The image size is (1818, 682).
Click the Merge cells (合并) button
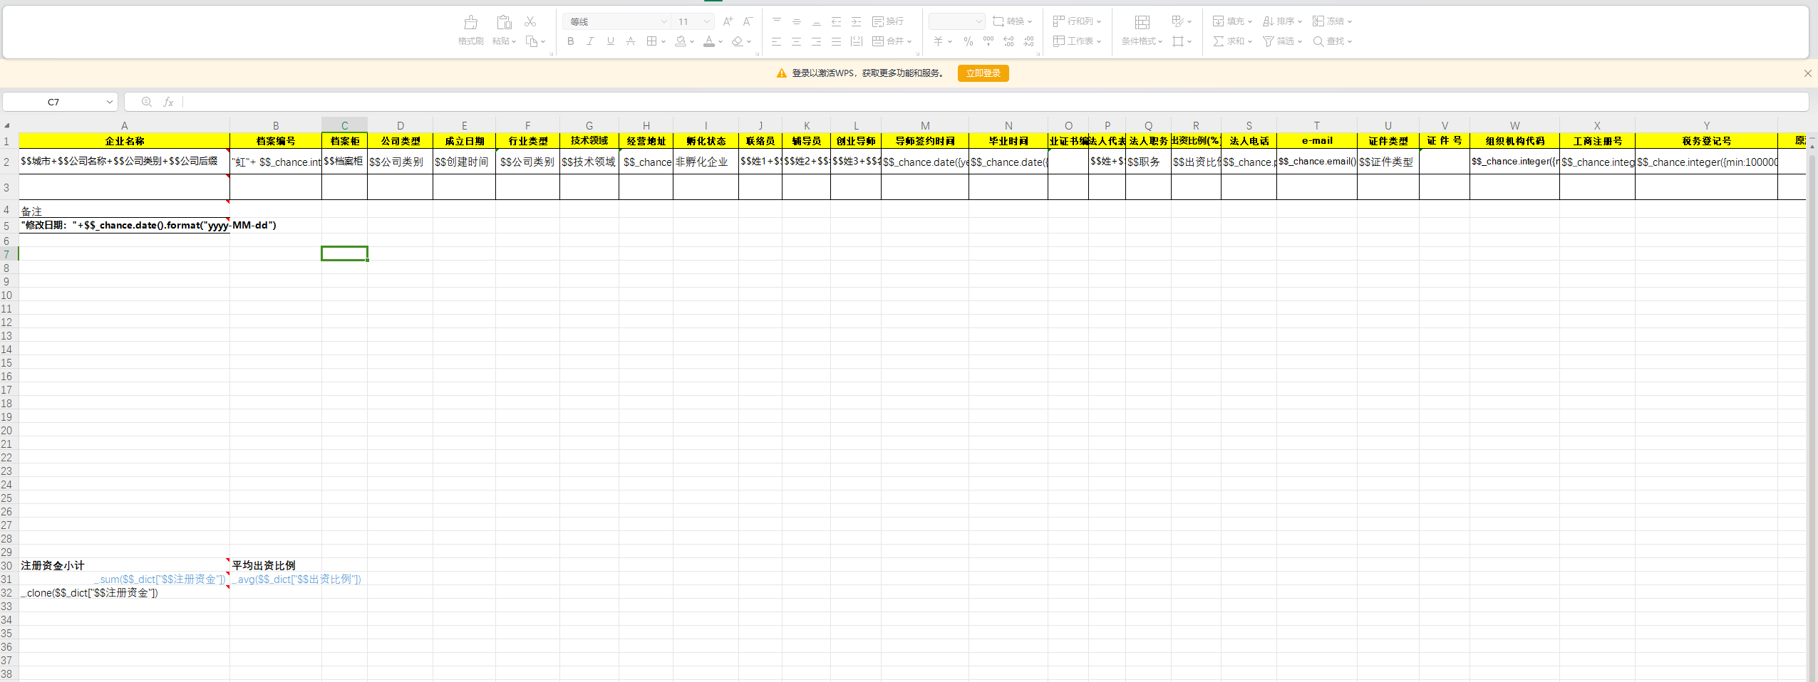[x=892, y=41]
